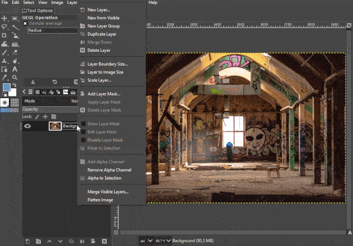This screenshot has height=246, width=353.
Task: Select the Move tool in the toolbox
Action: [4, 18]
